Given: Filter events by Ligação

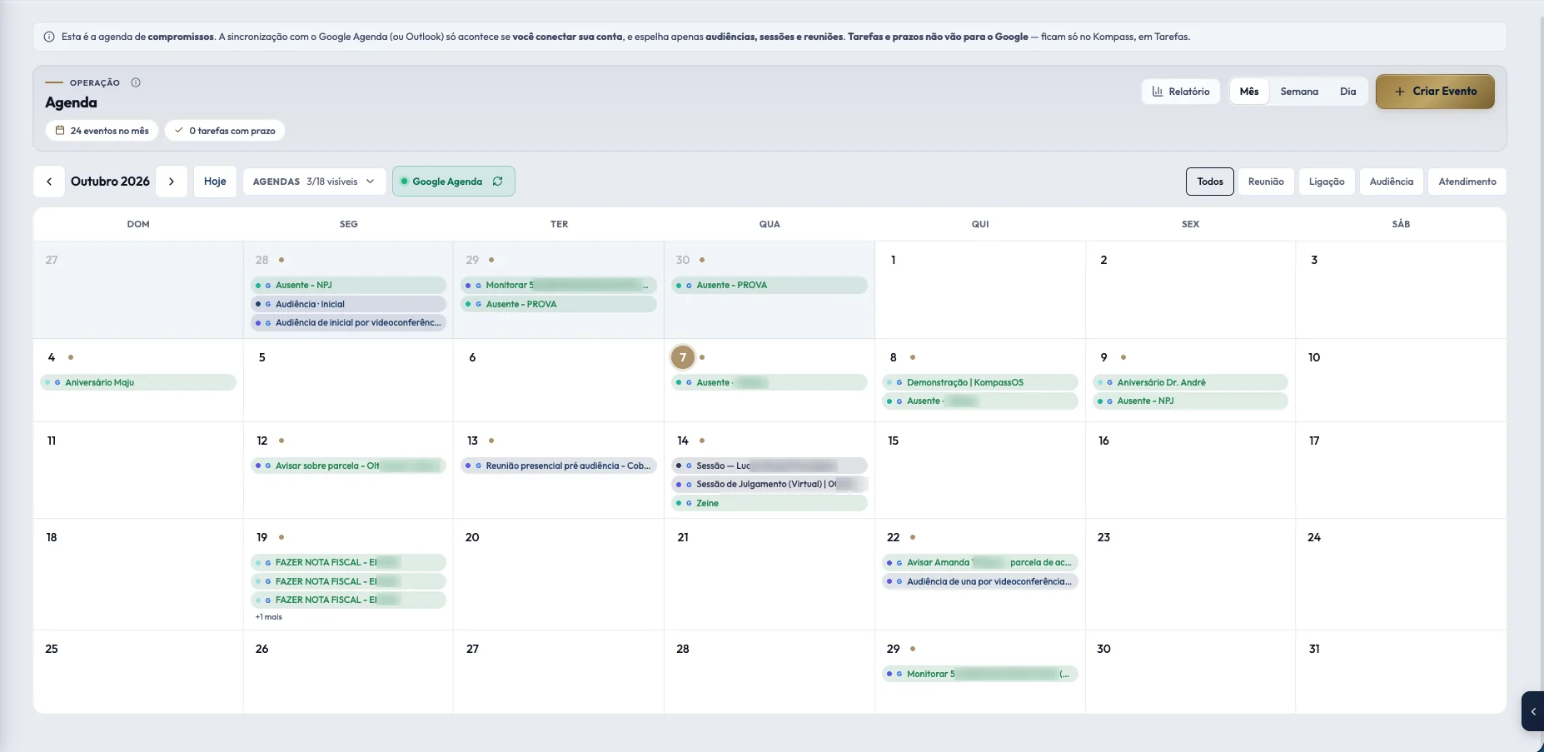Looking at the screenshot, I should click(x=1327, y=182).
